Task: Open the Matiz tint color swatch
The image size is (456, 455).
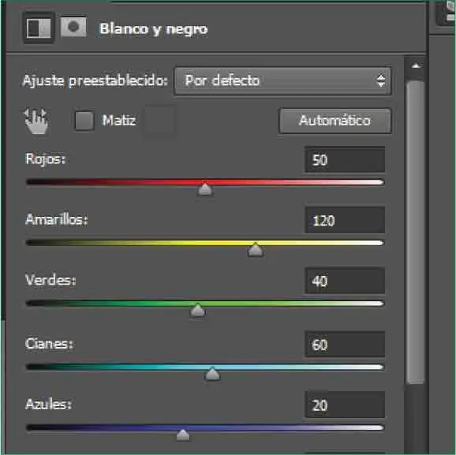Action: [x=159, y=120]
